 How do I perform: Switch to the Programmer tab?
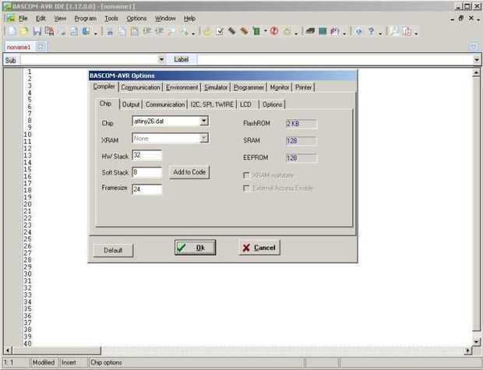tap(249, 87)
